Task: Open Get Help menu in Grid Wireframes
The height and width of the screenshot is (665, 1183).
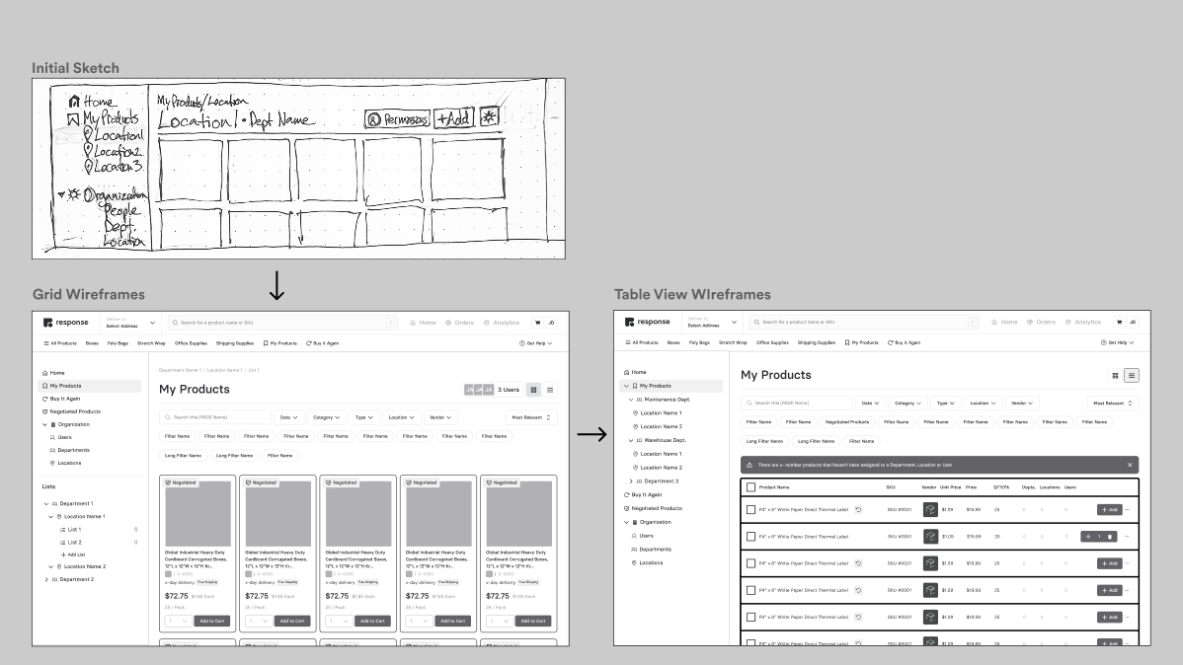Action: (x=535, y=343)
